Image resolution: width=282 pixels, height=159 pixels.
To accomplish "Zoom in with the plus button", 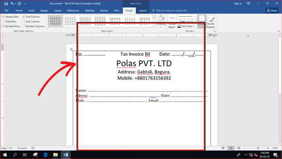I will coord(268,148).
